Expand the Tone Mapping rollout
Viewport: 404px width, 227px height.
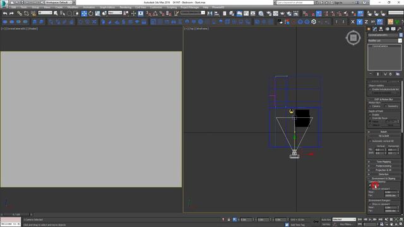click(x=384, y=161)
